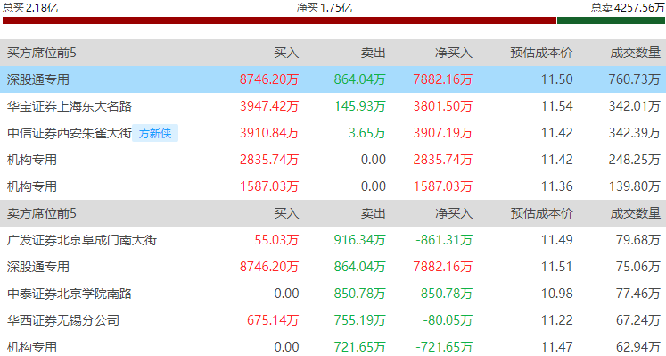
Task: Click the 11.36 estimated cost value
Action: pyautogui.click(x=557, y=186)
